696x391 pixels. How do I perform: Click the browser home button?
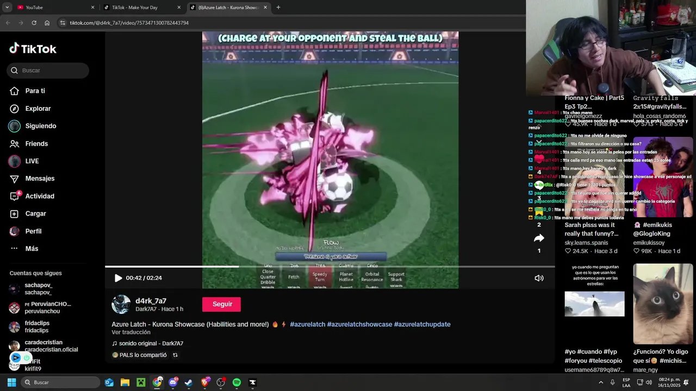[x=47, y=23]
